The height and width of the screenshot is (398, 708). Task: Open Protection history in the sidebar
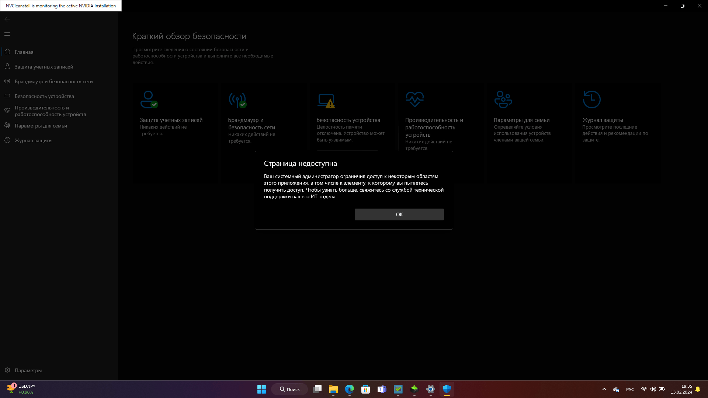33,140
